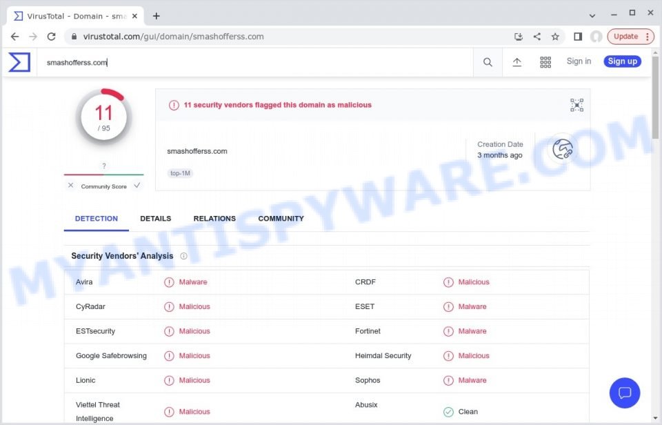Open the browser profile avatar

tap(596, 37)
